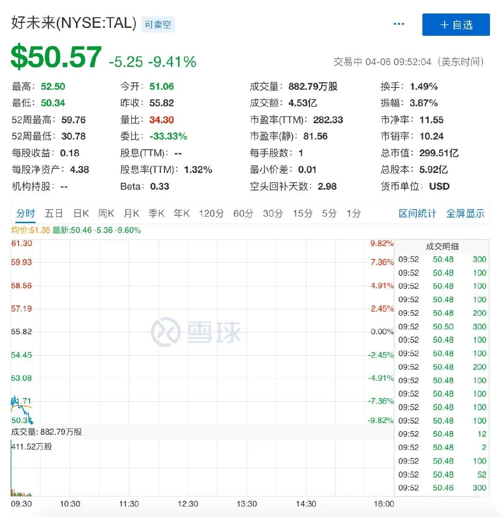Open the 5分 chart tab
The image size is (503, 517).
pos(329,214)
